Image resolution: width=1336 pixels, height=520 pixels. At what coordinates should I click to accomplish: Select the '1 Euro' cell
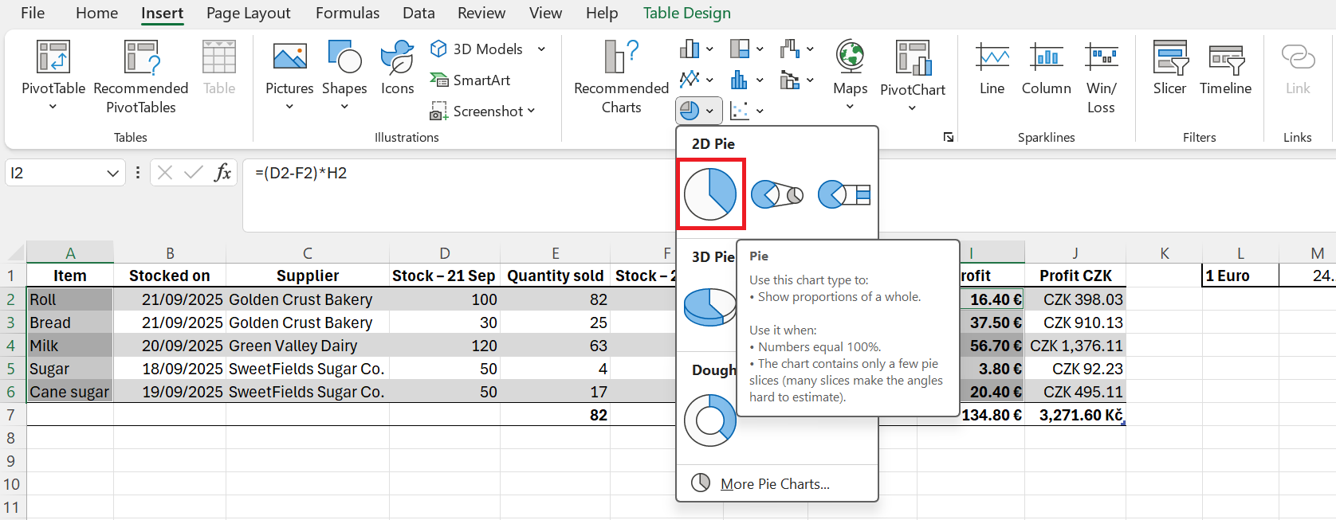tap(1240, 276)
